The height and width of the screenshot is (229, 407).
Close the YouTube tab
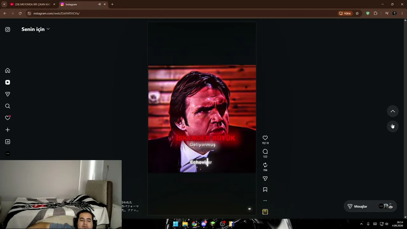pyautogui.click(x=54, y=4)
